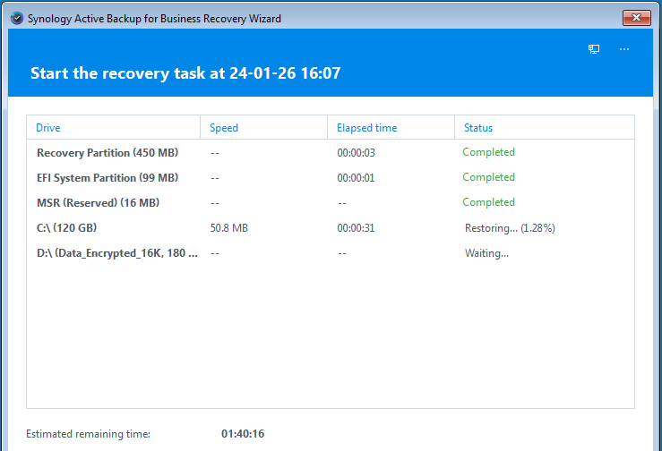662x451 pixels.
Task: Click elapsed time 00:00:03
Action: coord(356,153)
